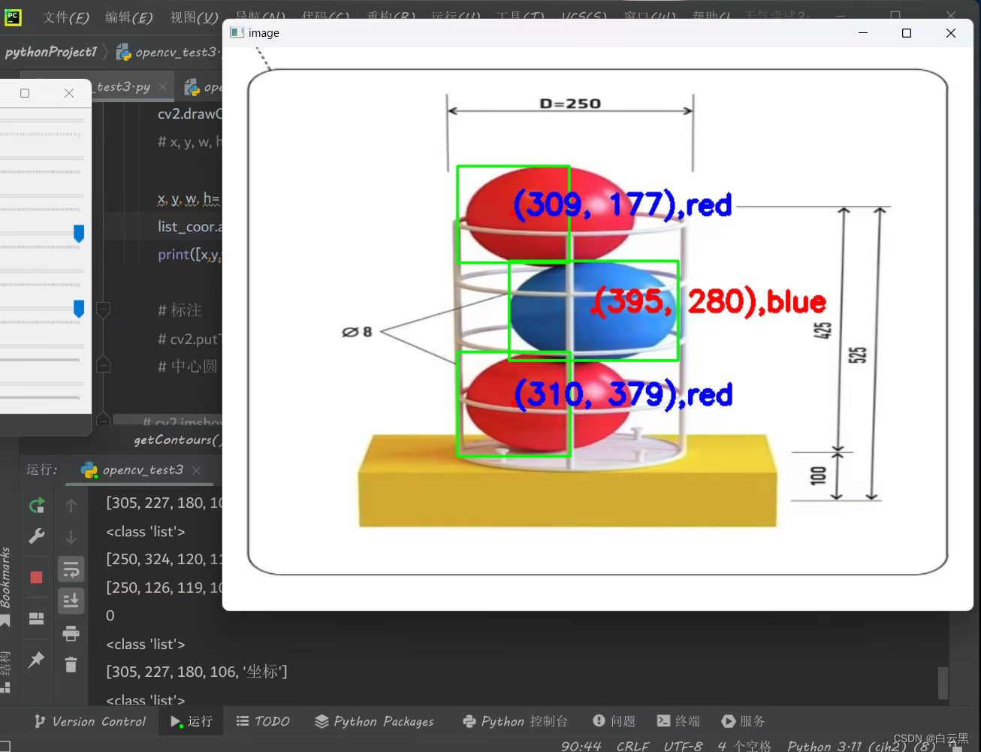
Task: Close the test3.py editor tab
Action: (163, 86)
